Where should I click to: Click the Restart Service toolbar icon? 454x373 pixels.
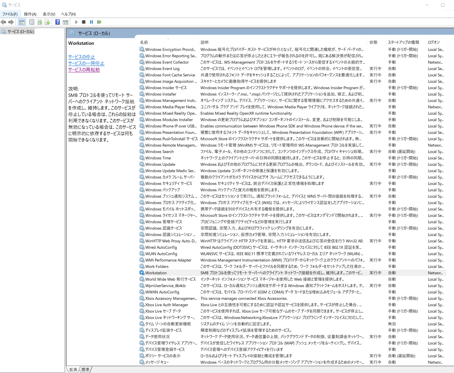coord(99,22)
